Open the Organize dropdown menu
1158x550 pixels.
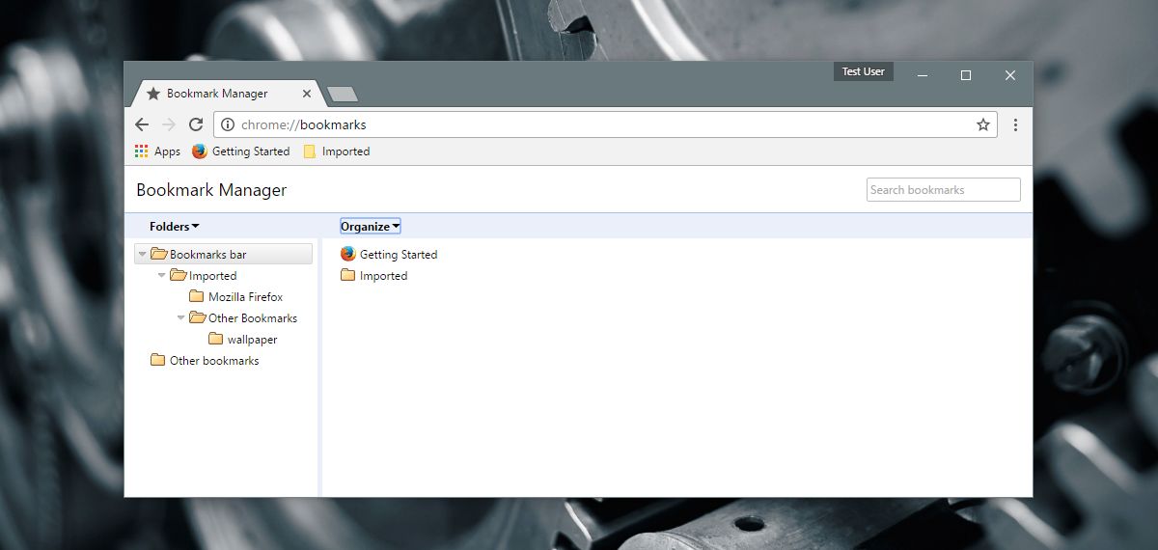pyautogui.click(x=370, y=227)
